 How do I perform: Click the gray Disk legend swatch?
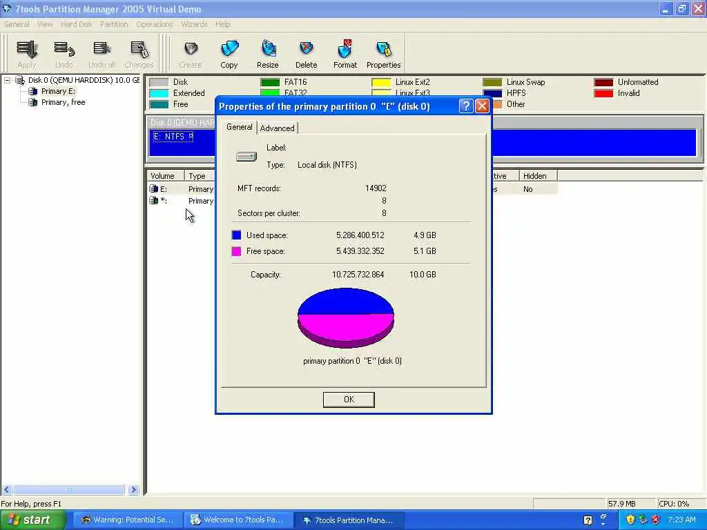(x=159, y=82)
